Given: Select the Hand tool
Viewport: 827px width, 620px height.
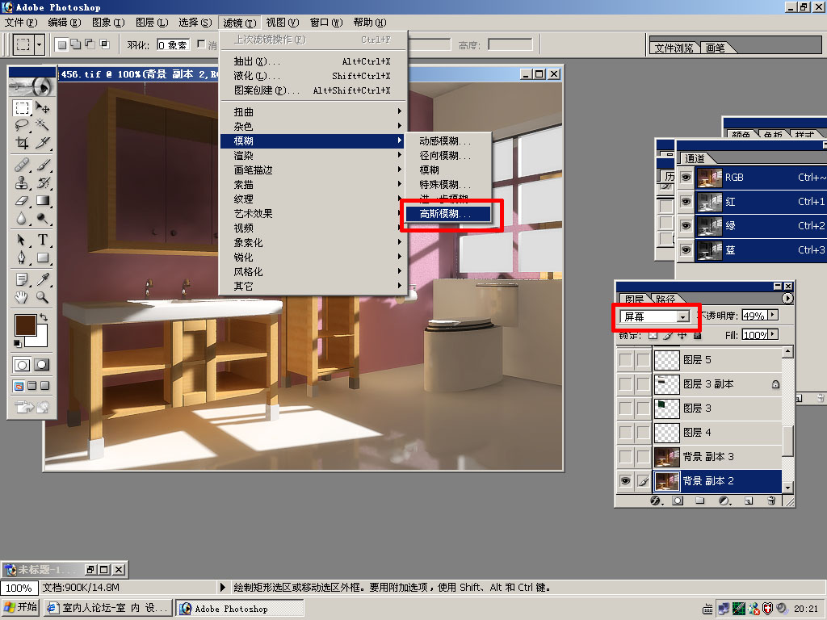Looking at the screenshot, I should pyautogui.click(x=22, y=297).
